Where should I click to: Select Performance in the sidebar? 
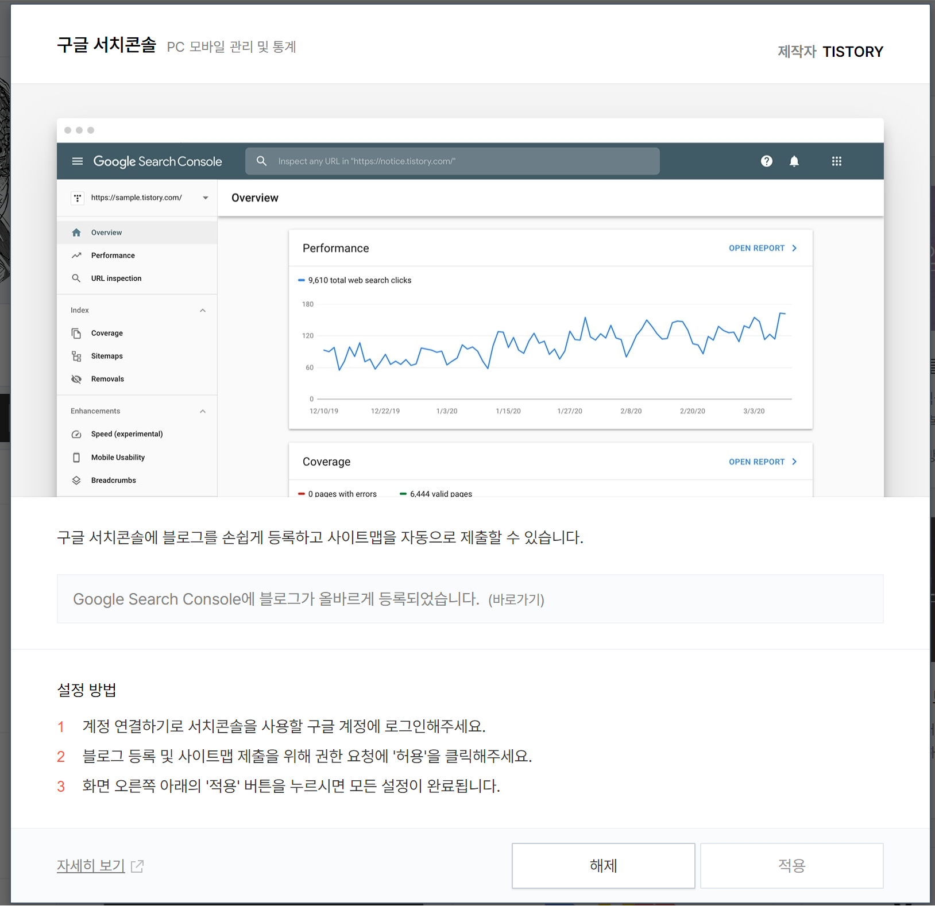(137, 255)
